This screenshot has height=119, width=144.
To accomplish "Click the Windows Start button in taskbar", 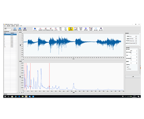I will 5,96.
